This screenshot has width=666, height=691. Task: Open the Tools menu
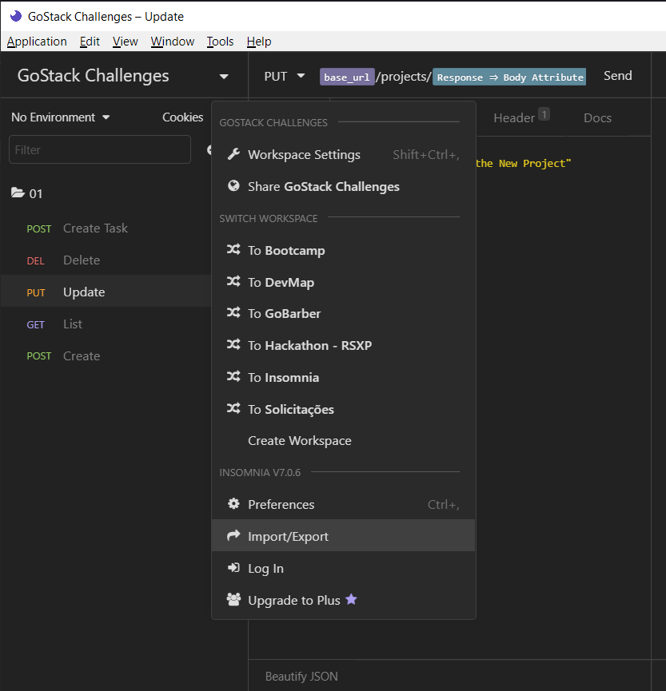[x=220, y=42]
